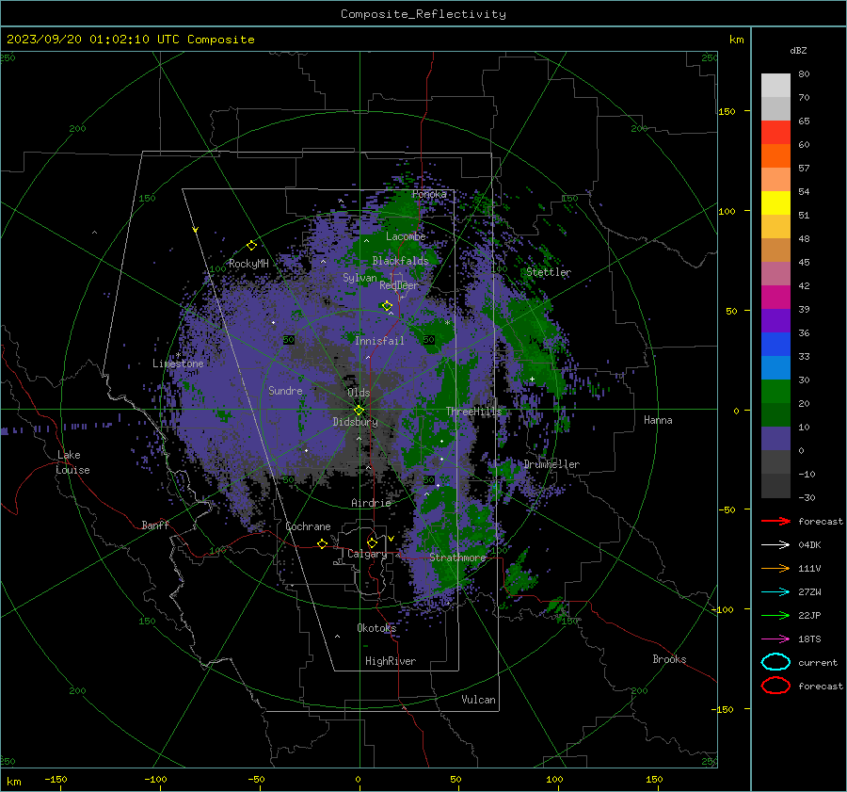The width and height of the screenshot is (847, 792).
Task: Select the RockyMH label
Action: click(x=248, y=264)
